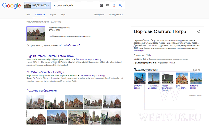Open blue-sky similar image in top row

(74, 102)
